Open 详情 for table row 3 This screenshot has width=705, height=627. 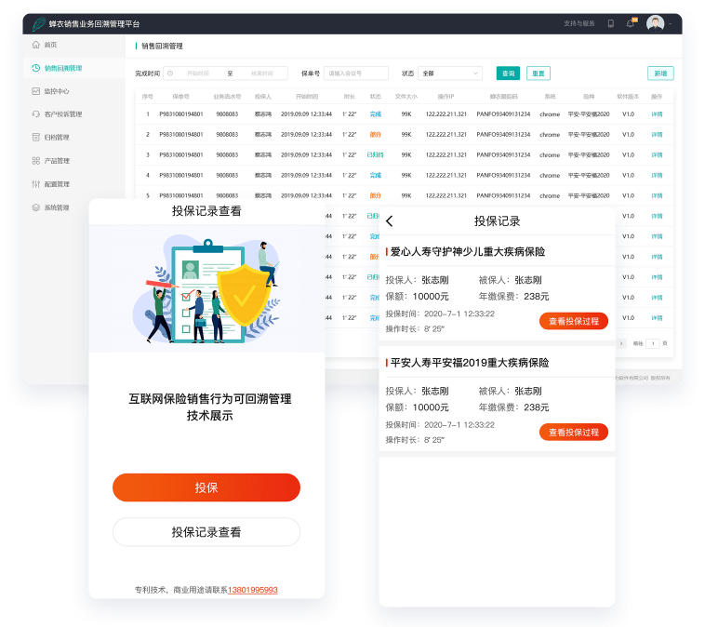[x=657, y=154]
